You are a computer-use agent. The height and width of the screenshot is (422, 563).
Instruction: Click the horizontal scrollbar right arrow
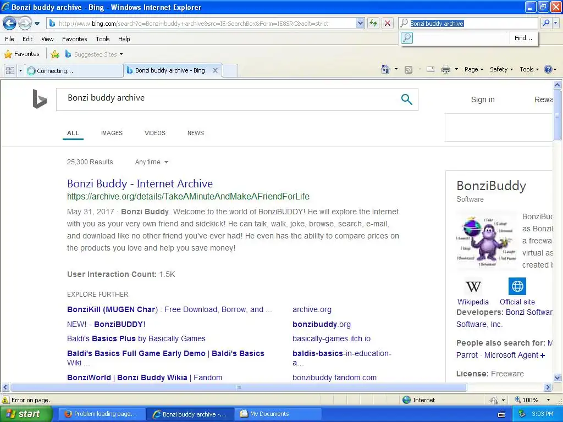pos(548,387)
